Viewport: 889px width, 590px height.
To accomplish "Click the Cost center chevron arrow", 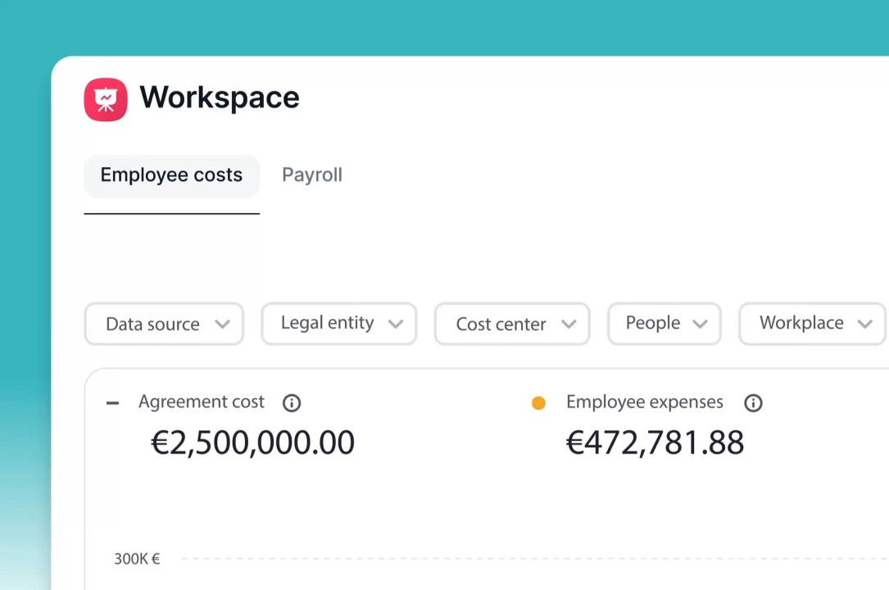I will [569, 324].
